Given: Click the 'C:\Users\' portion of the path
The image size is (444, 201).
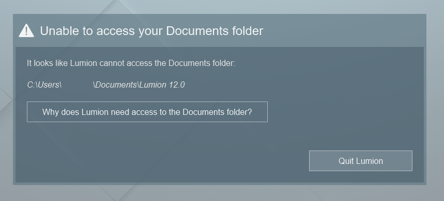Looking at the screenshot, I should (44, 85).
